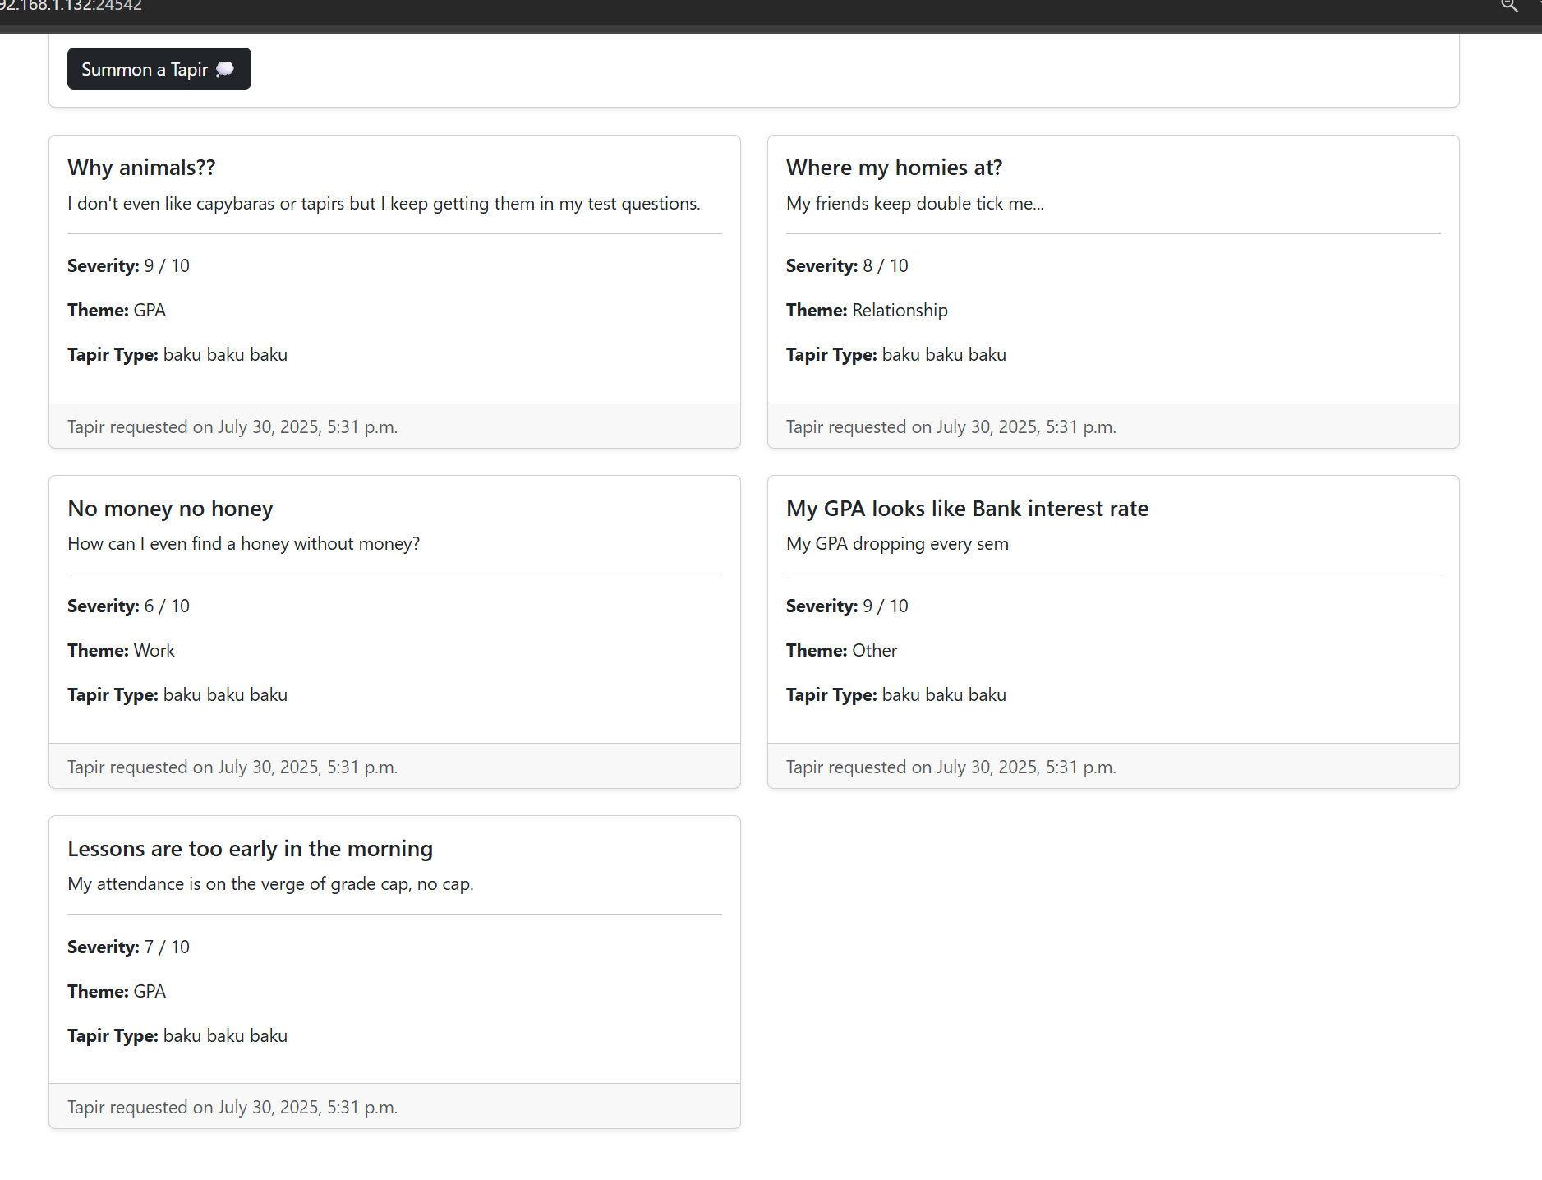Click the thought bubble icon on Summon button
This screenshot has height=1180, width=1542.
(224, 70)
